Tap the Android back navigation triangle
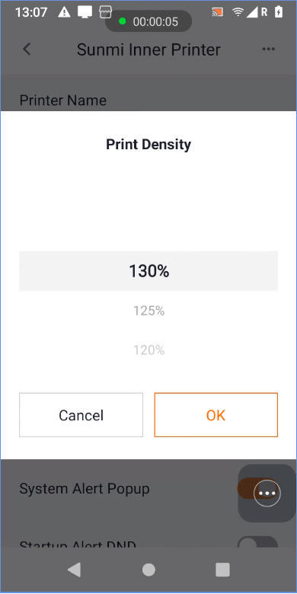The width and height of the screenshot is (297, 594). click(x=75, y=570)
